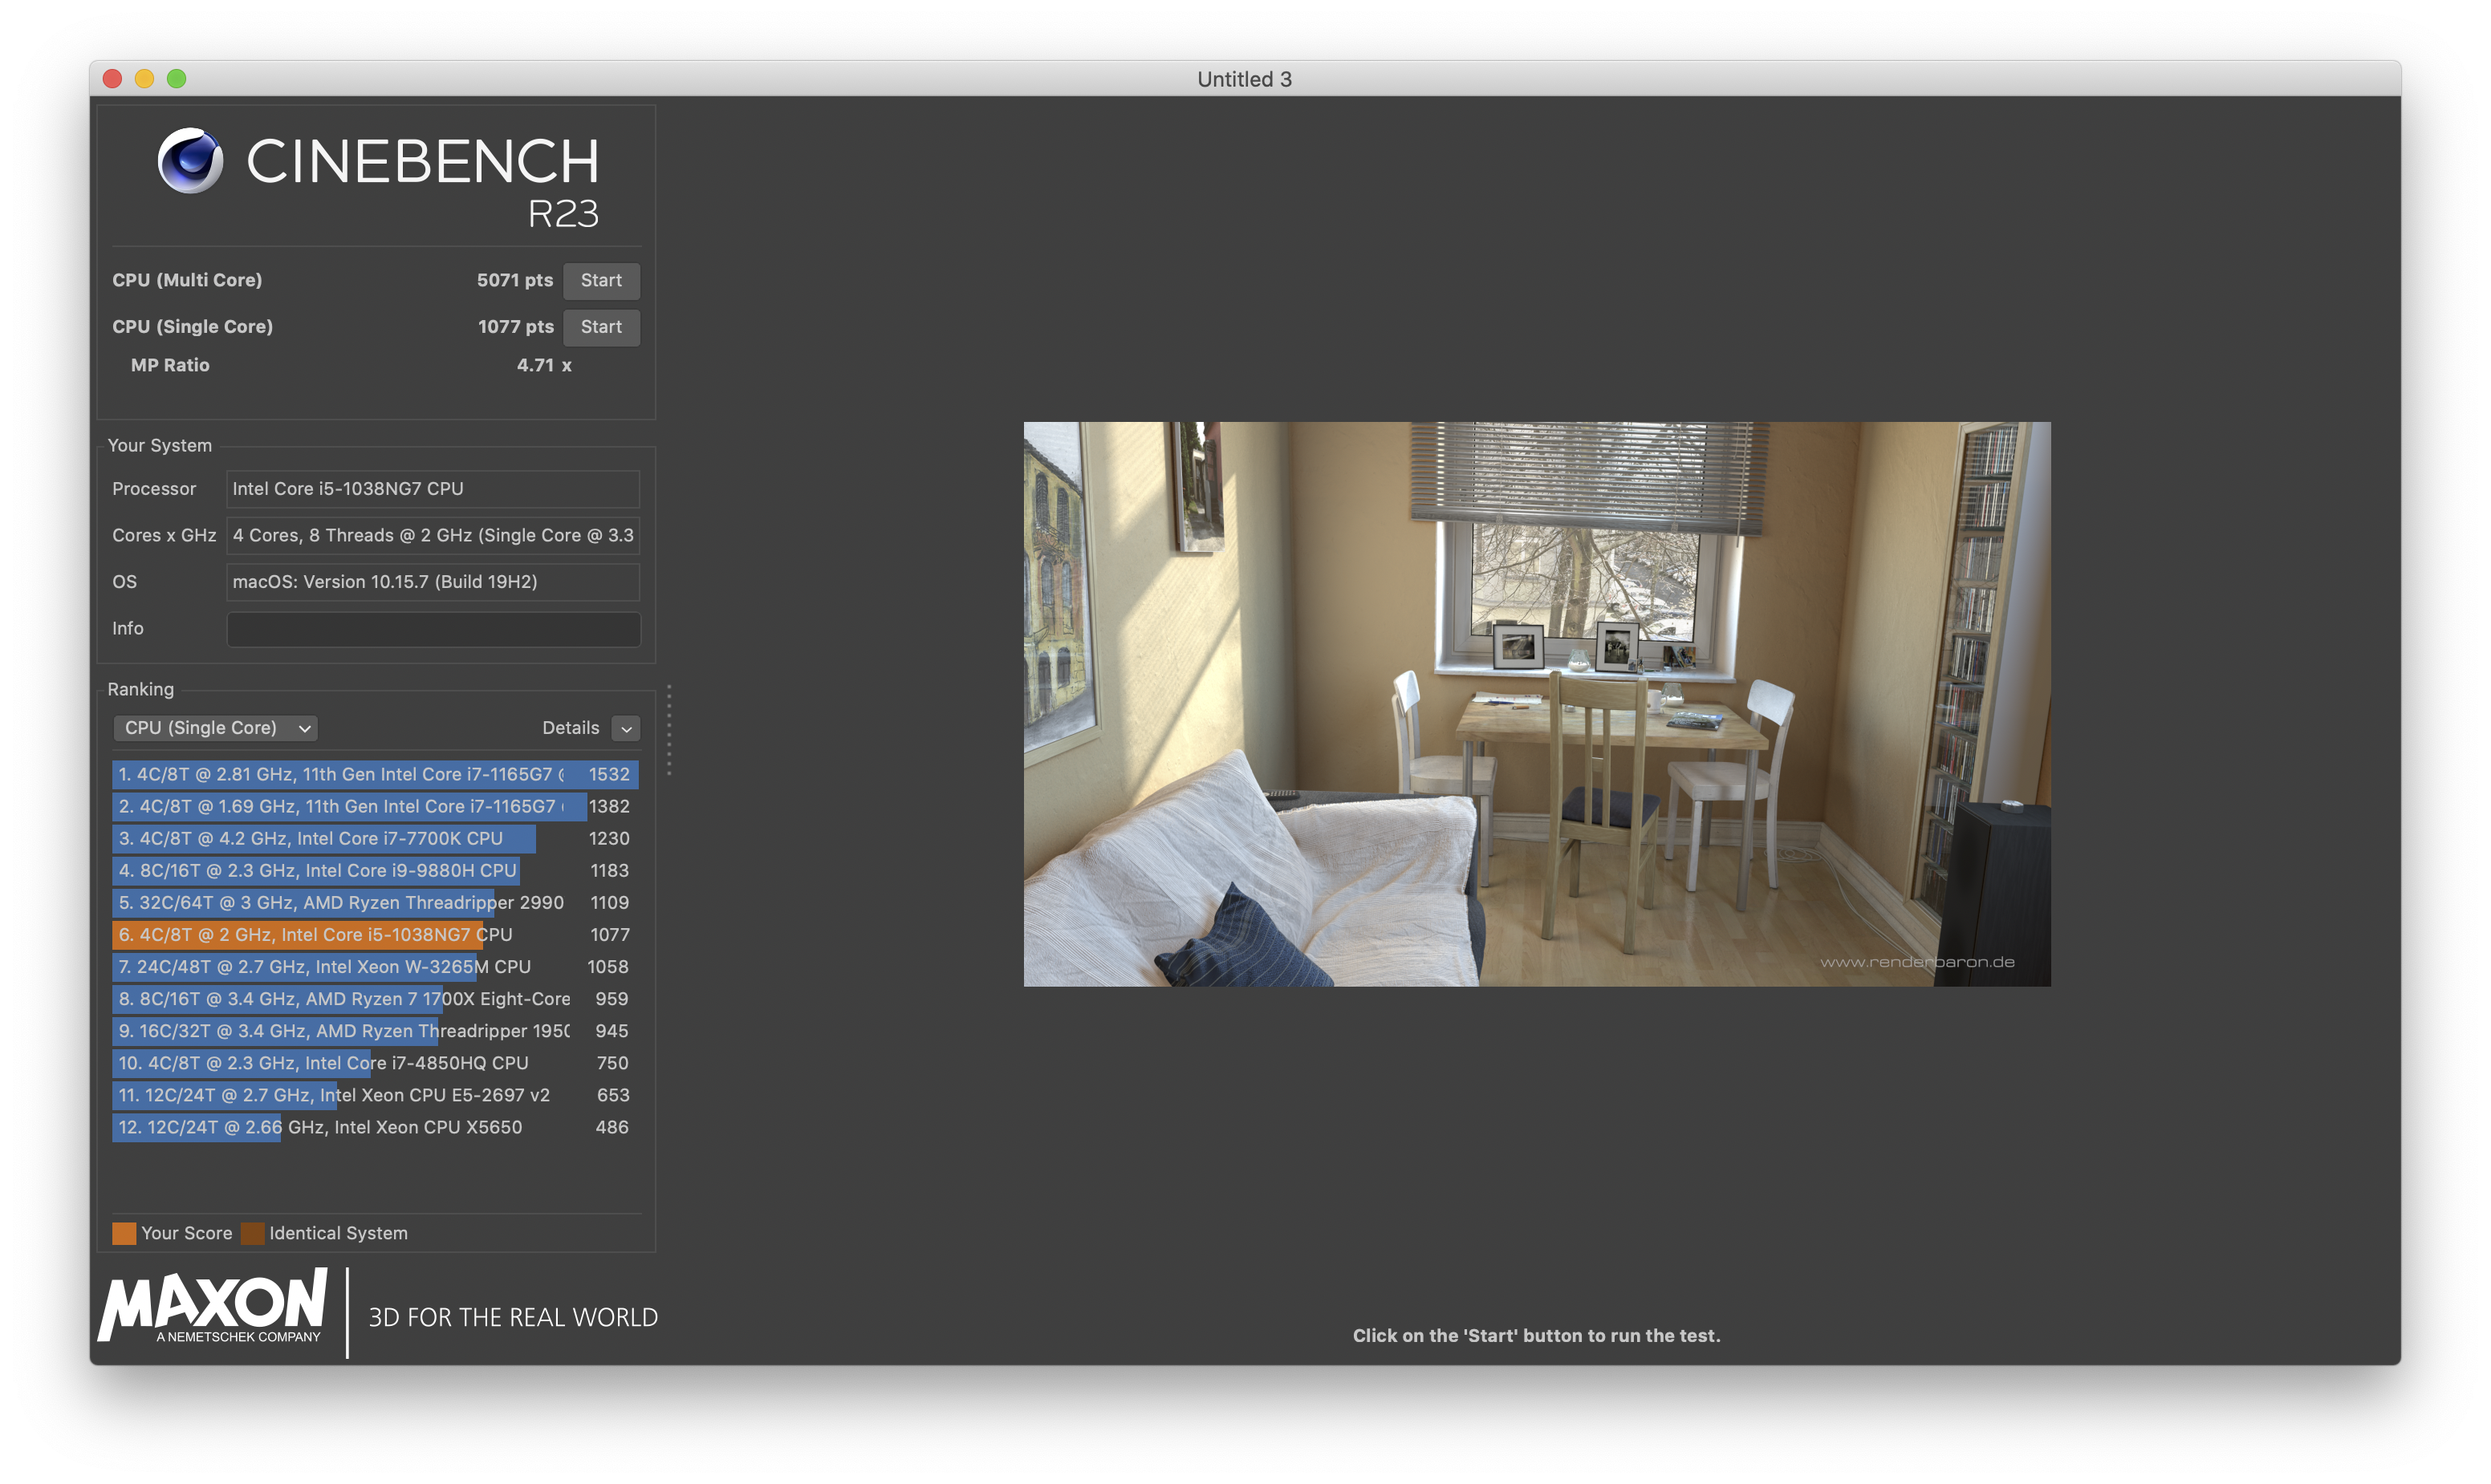
Task: Select ranking row 11 Xeon E5-2697 v2
Action: pos(375,1095)
